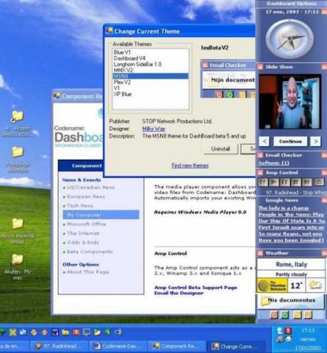Viewport: 327px width, 353px height.
Task: Open Mis documentos folder in the sidebar
Action: (291, 301)
